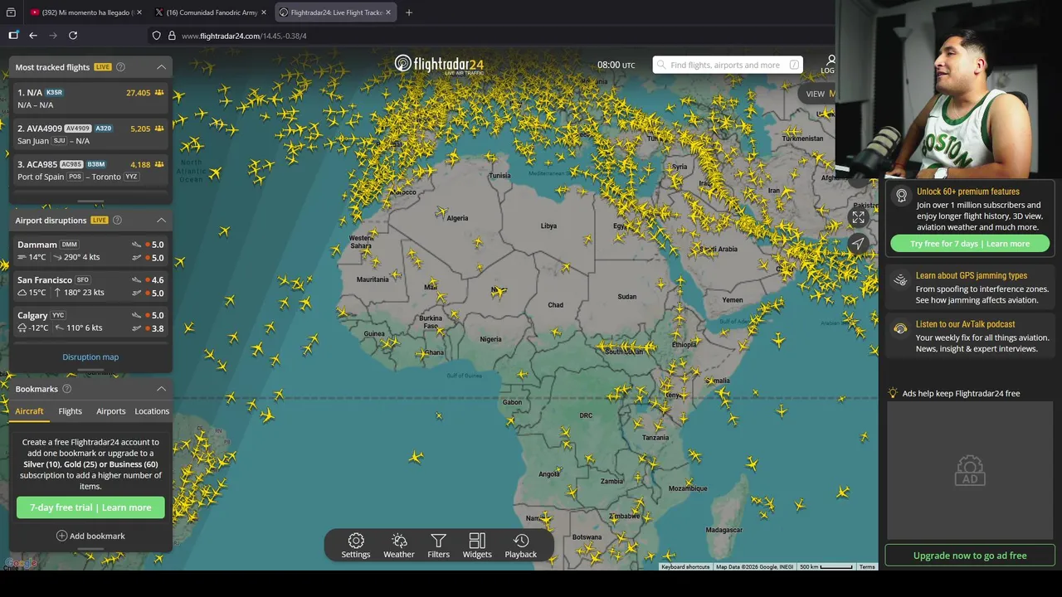This screenshot has height=597, width=1062.
Task: Go forward in browser history
Action: tap(53, 36)
